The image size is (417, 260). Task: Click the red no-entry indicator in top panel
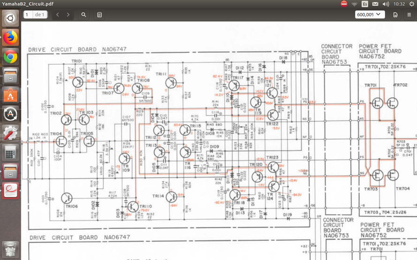point(344,4)
